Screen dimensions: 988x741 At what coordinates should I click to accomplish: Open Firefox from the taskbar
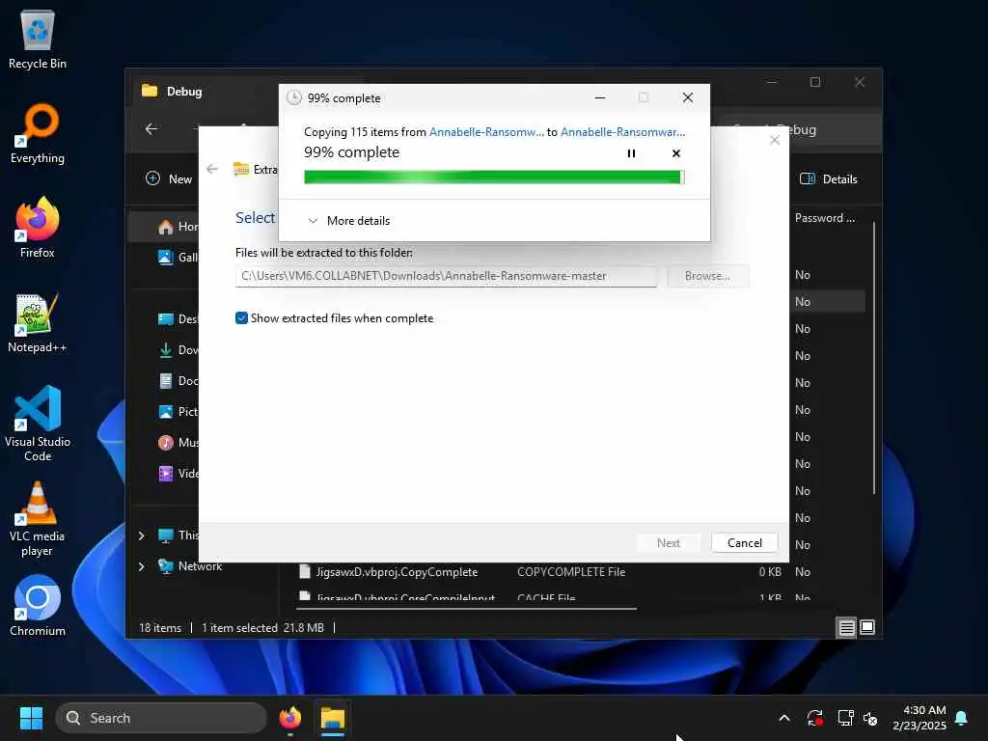pyautogui.click(x=289, y=718)
